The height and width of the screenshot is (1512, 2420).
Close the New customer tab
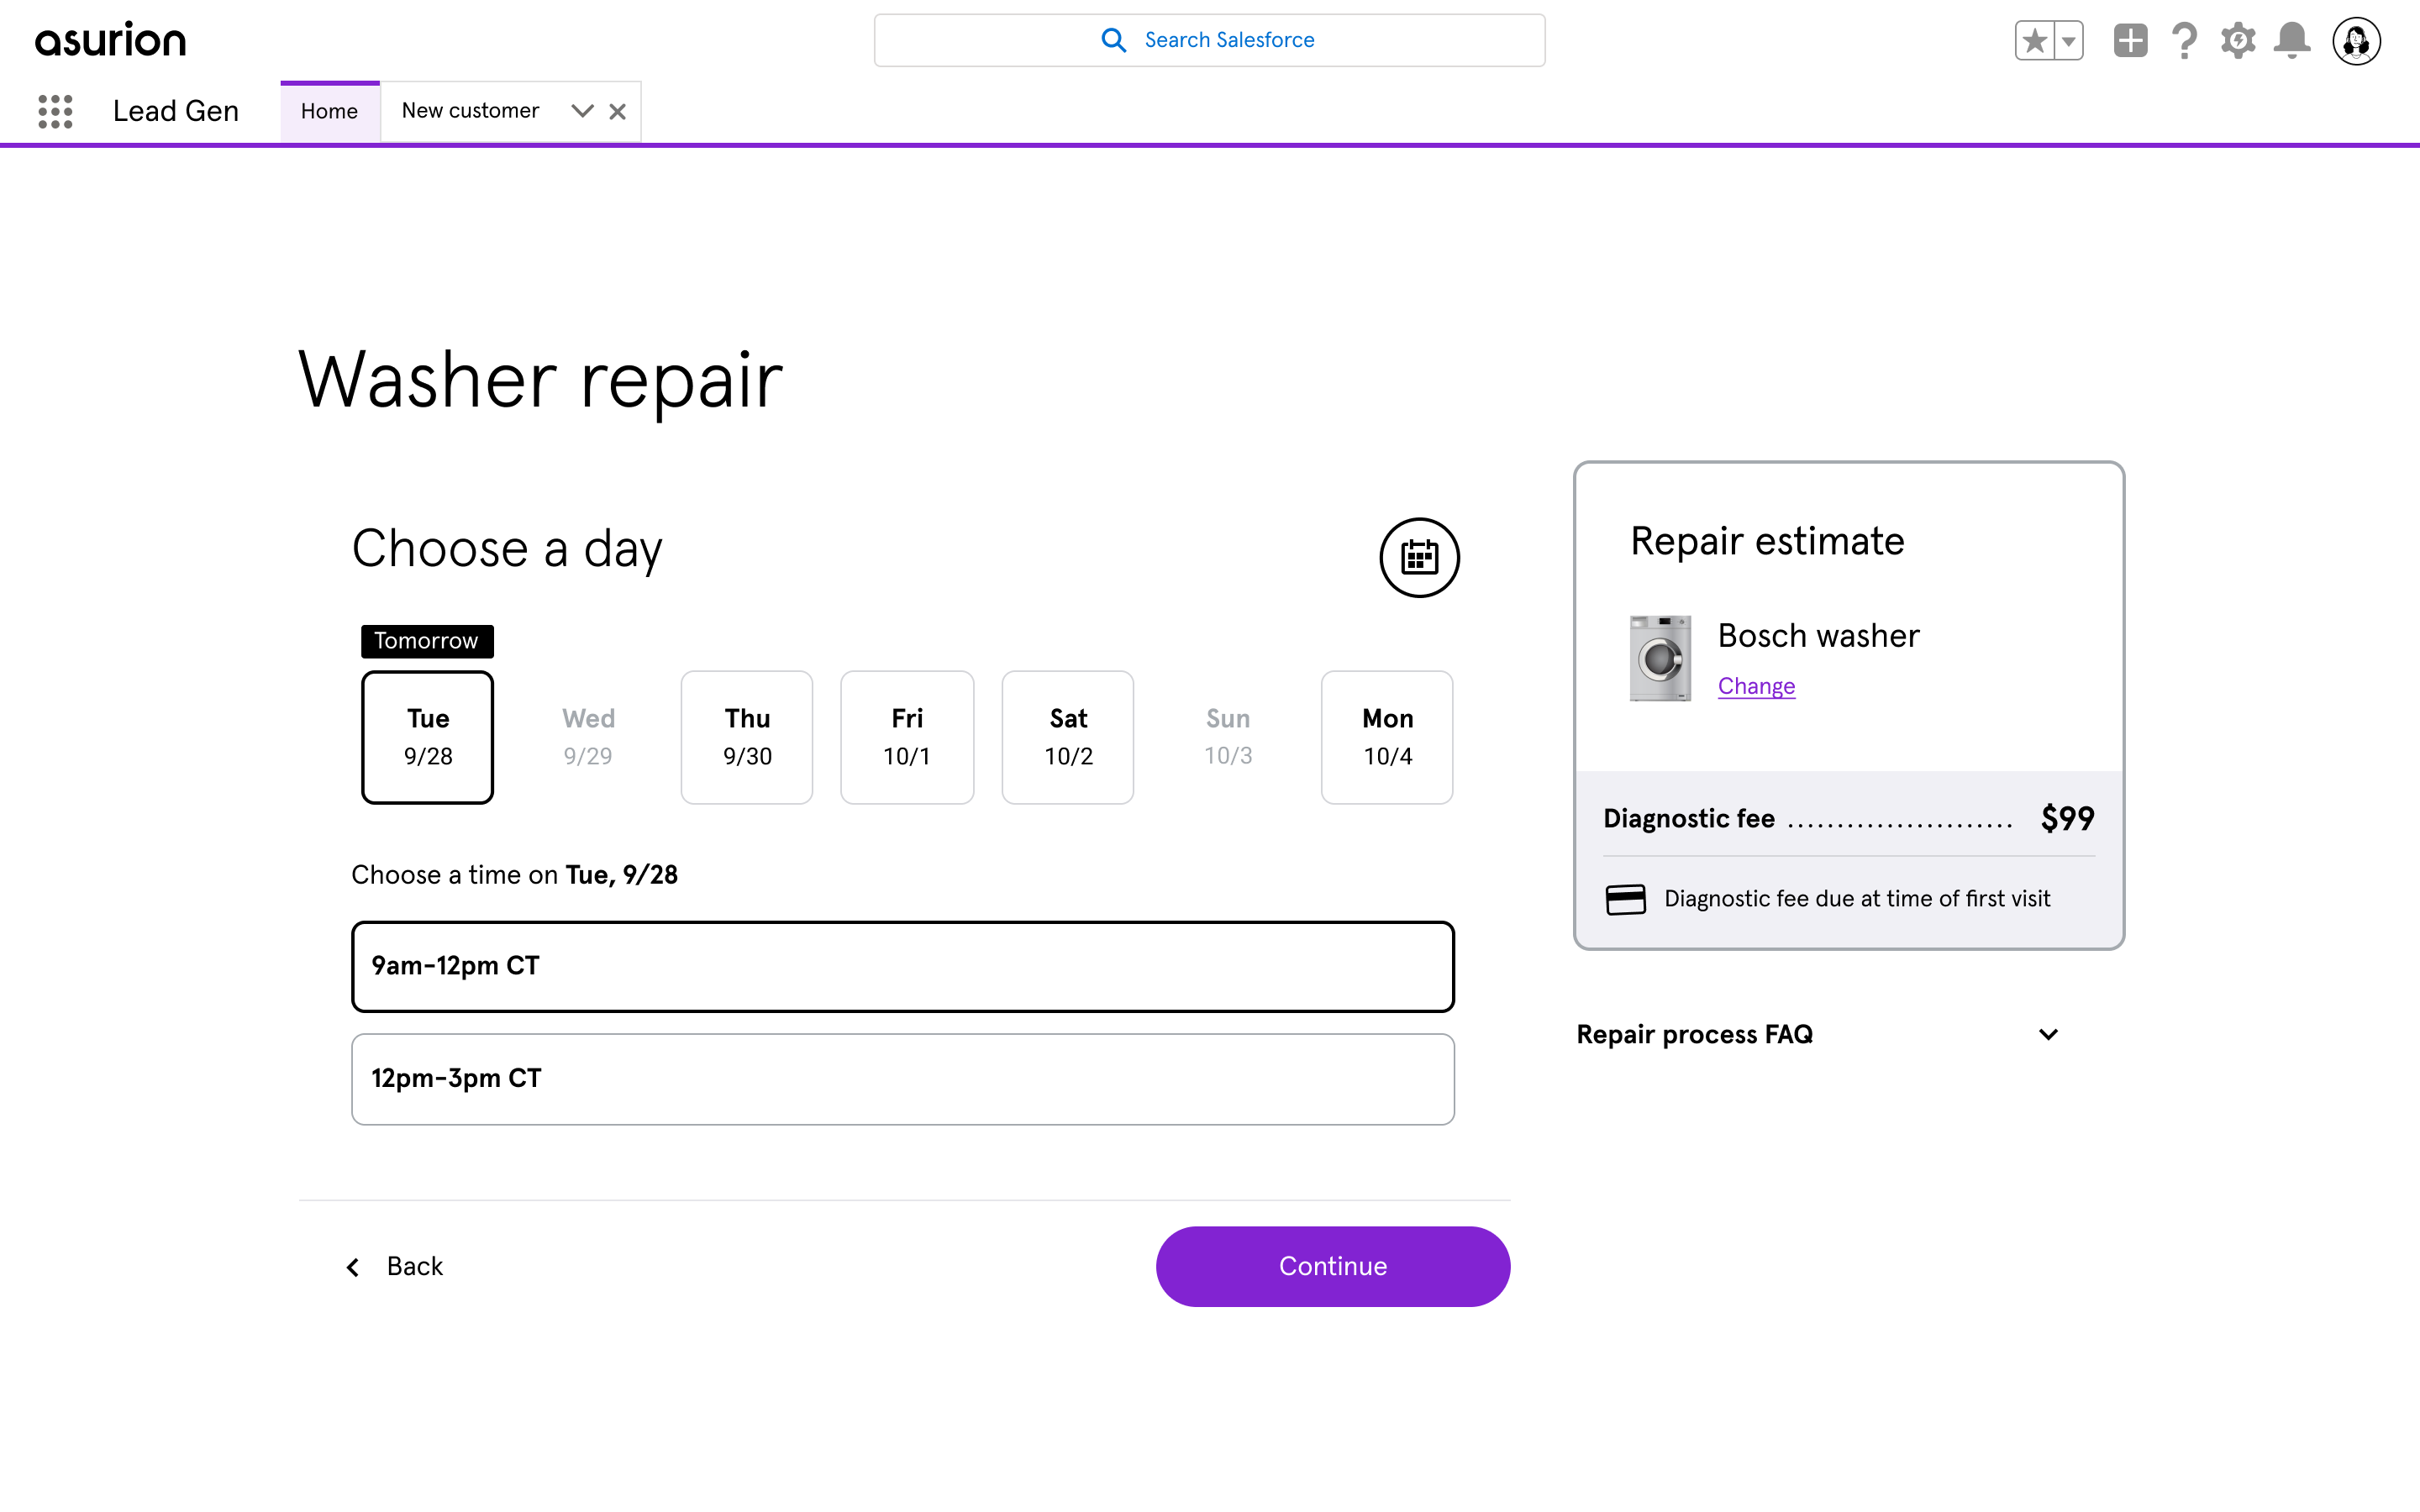coord(618,111)
